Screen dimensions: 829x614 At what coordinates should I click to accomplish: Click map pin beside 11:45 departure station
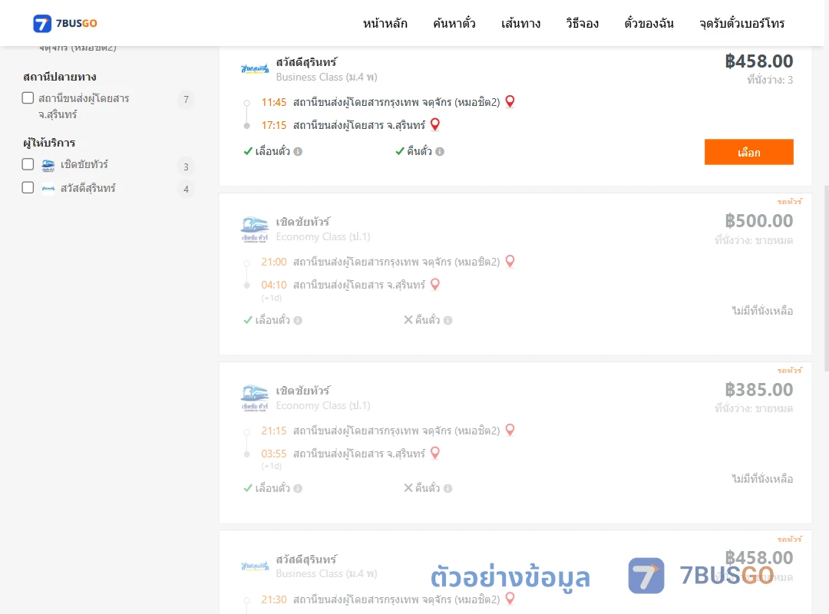click(x=510, y=101)
